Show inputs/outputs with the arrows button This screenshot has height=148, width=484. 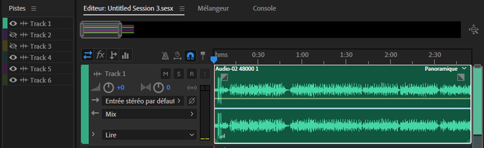[88, 55]
